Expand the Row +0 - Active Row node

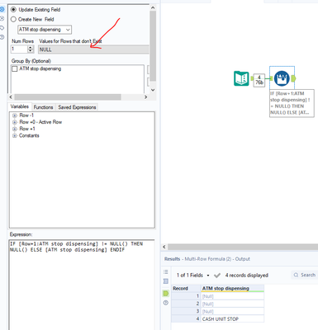[x=15, y=122]
